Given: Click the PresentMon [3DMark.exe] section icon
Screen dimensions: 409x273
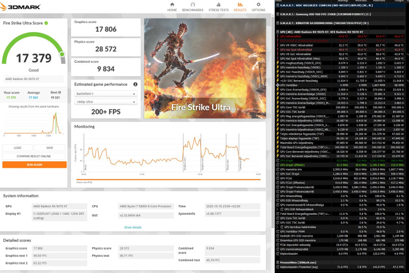Looking at the screenshot, I should [x=278, y=263].
